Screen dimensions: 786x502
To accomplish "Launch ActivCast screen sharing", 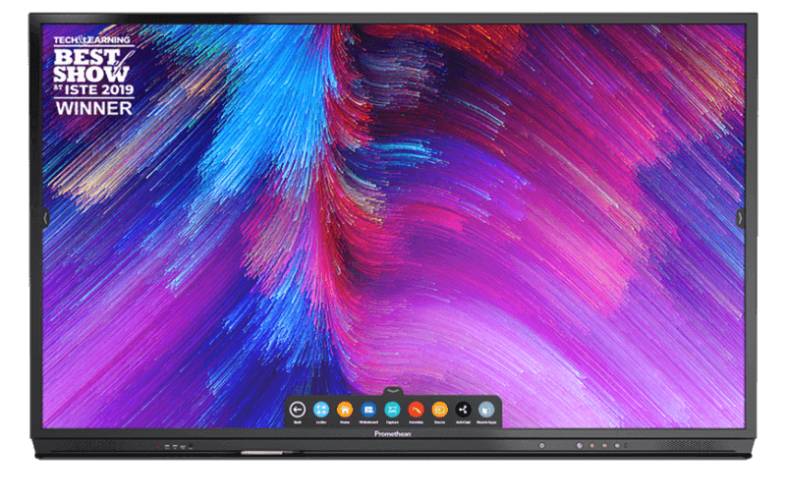I will pyautogui.click(x=464, y=409).
